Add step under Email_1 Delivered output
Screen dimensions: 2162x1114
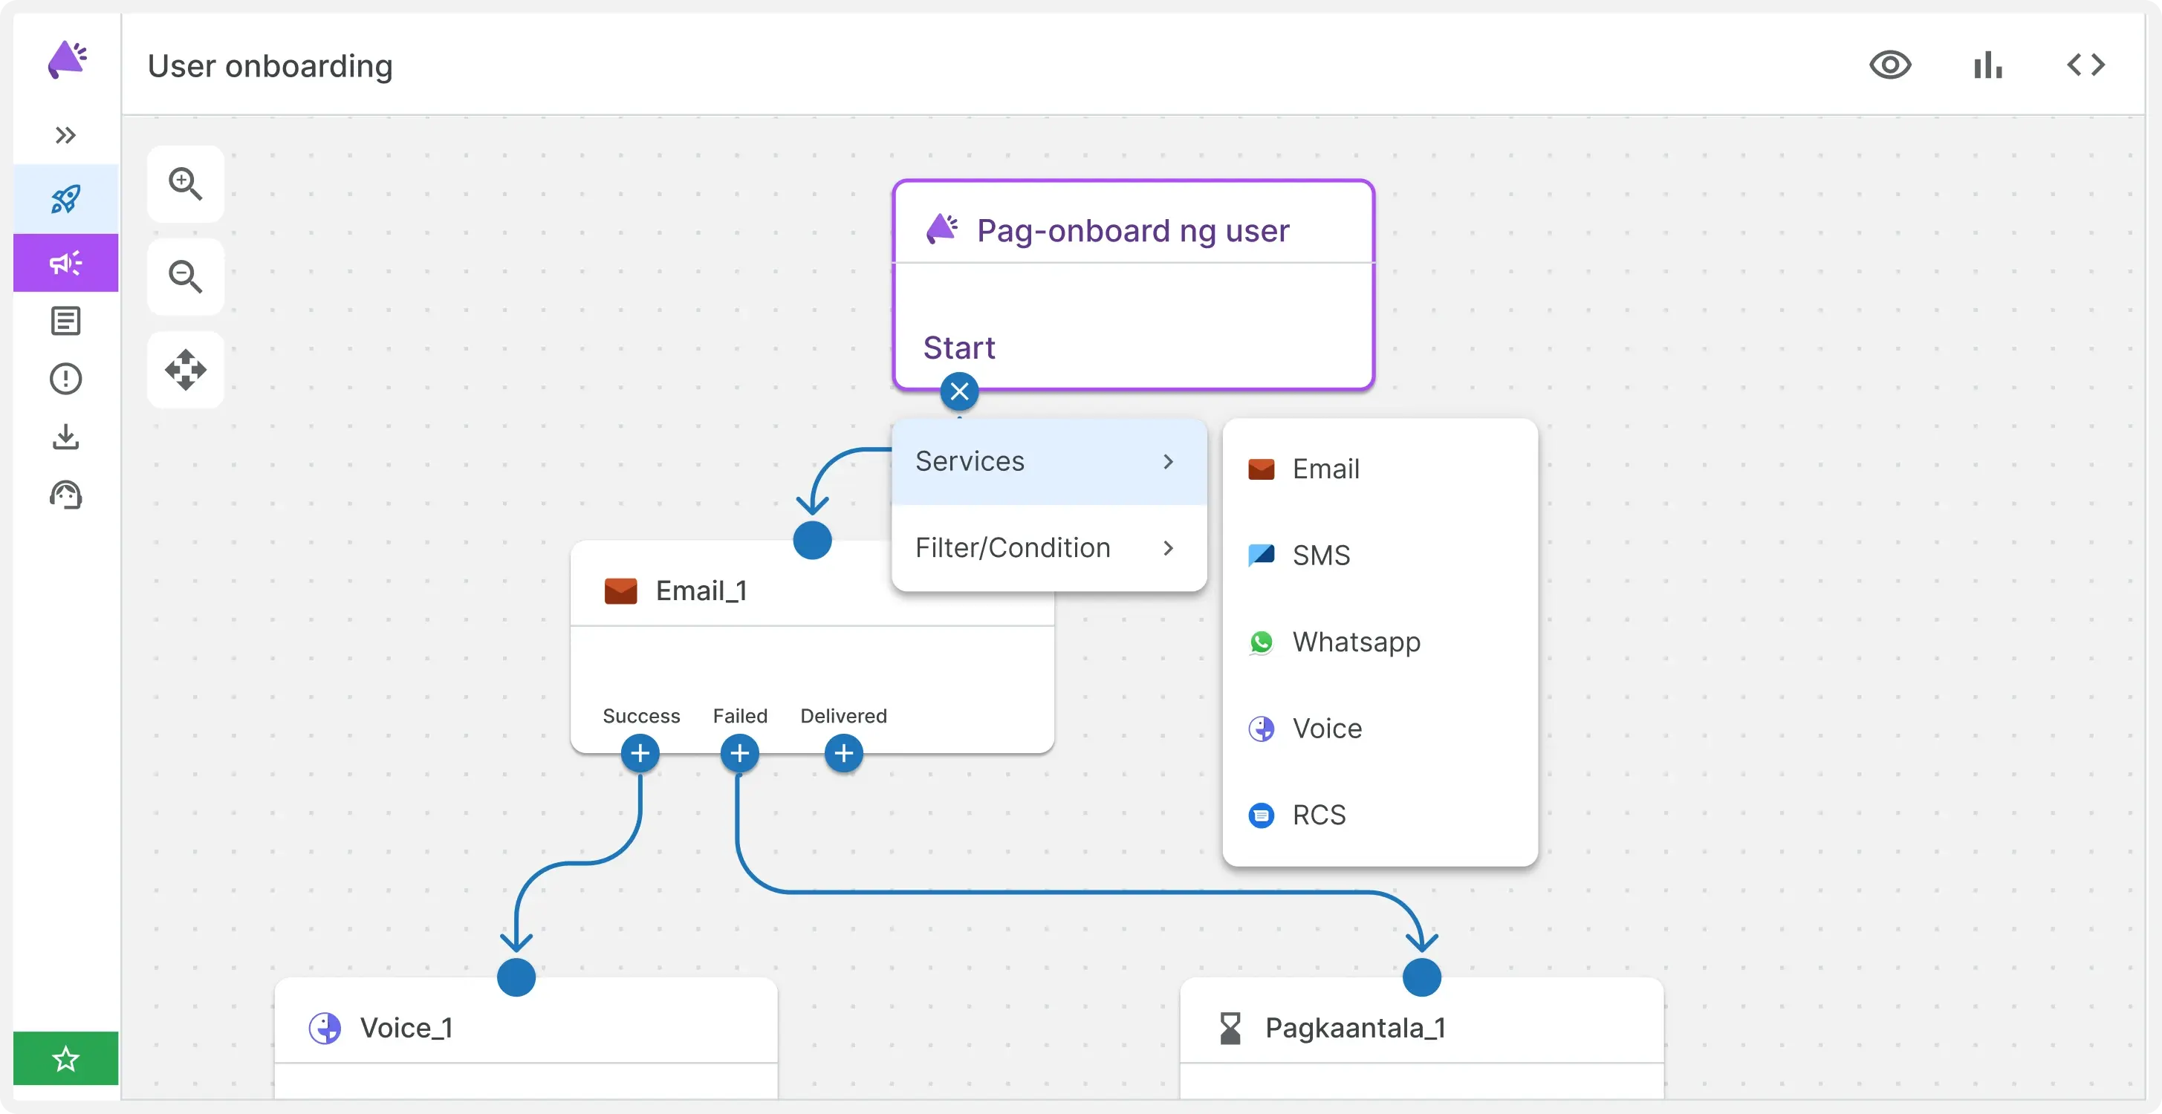(x=843, y=753)
